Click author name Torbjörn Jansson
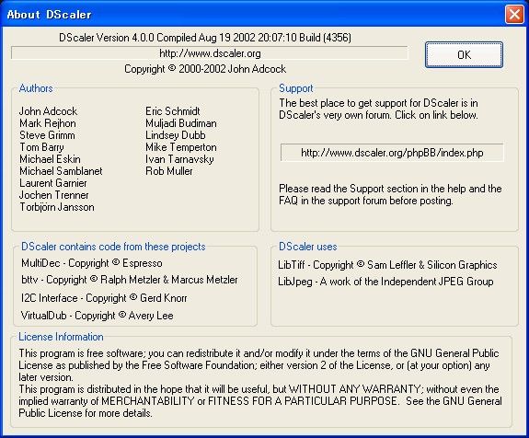529x438 pixels. pos(57,207)
